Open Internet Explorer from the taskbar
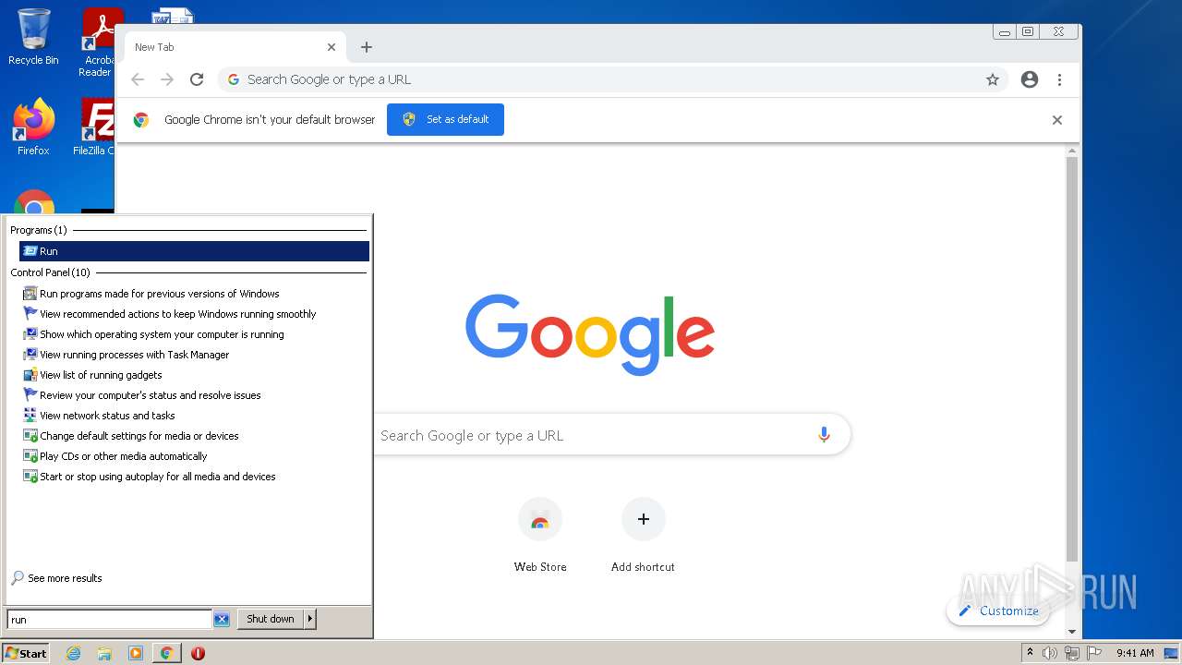1182x665 pixels. (73, 653)
